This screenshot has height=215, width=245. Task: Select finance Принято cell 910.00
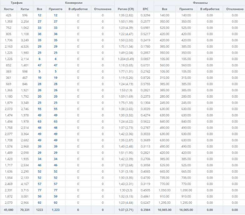(186, 196)
